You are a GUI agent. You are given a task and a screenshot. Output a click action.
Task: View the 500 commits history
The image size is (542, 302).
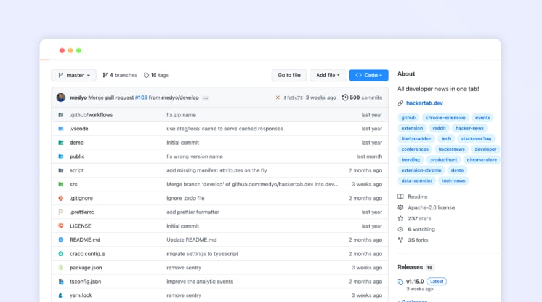coord(362,98)
